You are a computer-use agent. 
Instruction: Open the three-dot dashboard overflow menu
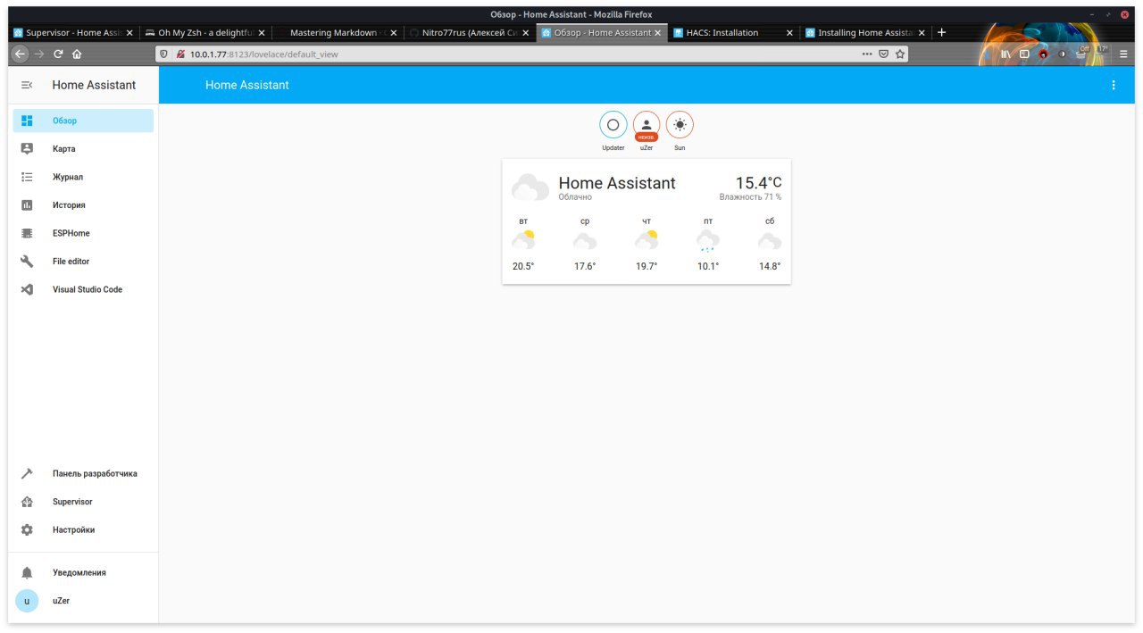(x=1113, y=85)
